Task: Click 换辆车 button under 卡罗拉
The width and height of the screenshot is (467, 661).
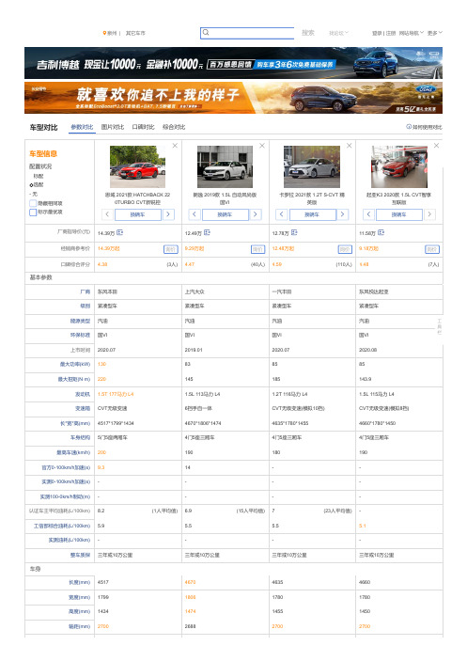Action: tap(312, 214)
